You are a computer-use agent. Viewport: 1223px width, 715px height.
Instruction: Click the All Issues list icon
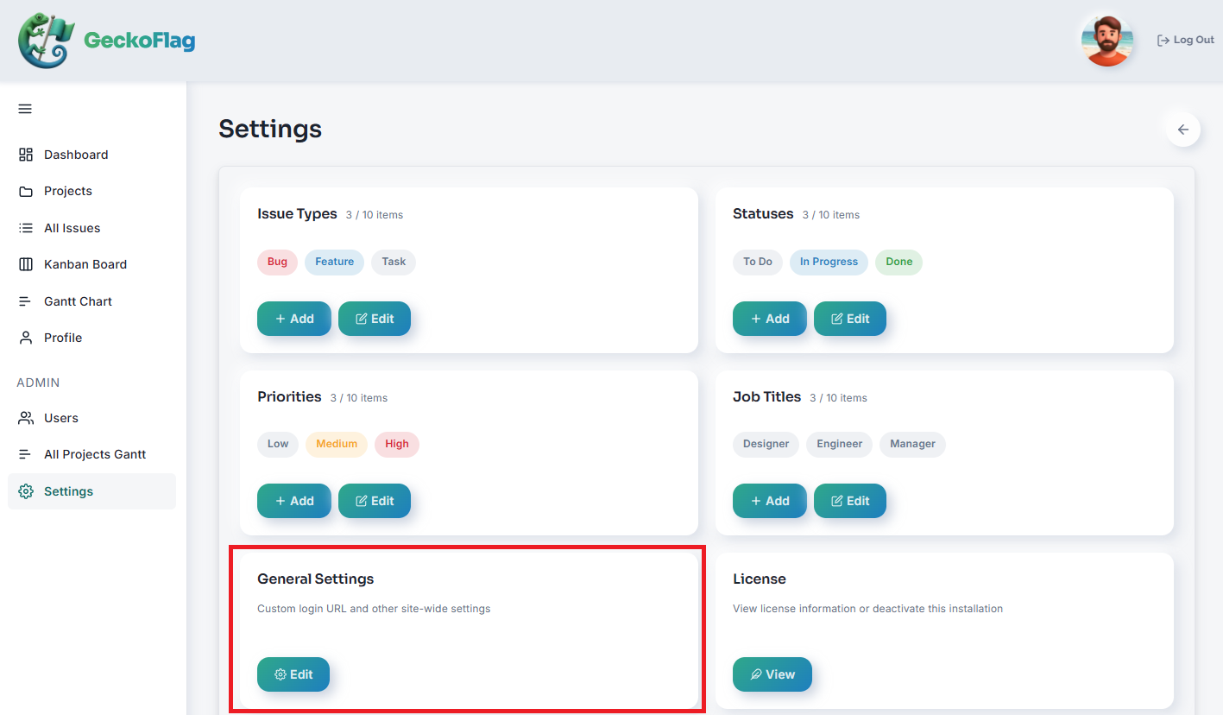26,228
